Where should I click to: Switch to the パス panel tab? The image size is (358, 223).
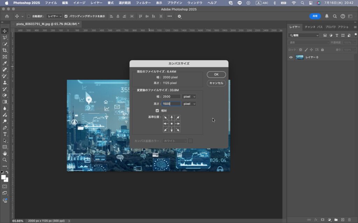(320, 27)
